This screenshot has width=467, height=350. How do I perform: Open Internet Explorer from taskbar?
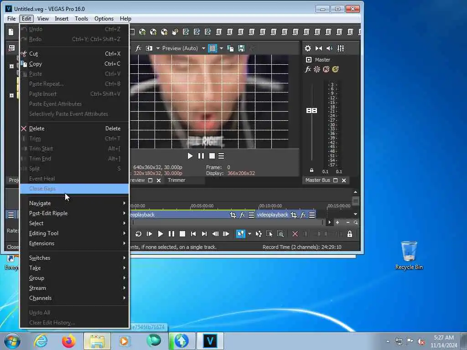tap(41, 341)
